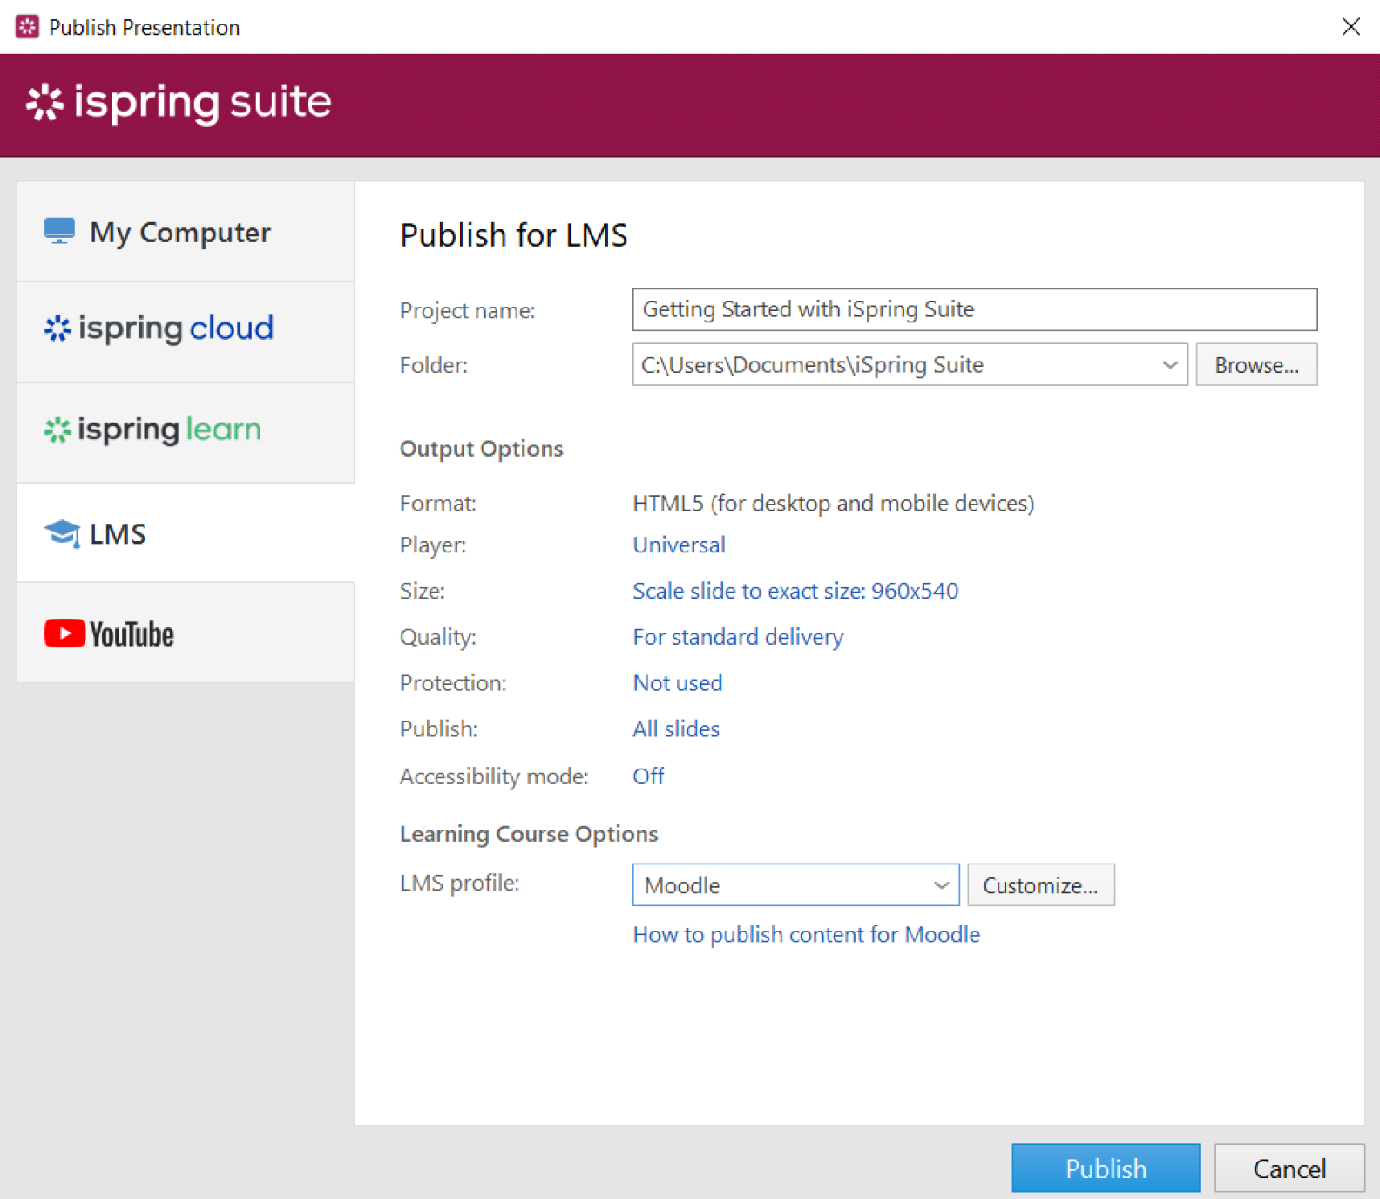Open the Not used protection link
This screenshot has width=1380, height=1199.
(677, 683)
